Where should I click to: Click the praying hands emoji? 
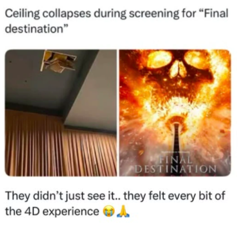[x=121, y=211]
